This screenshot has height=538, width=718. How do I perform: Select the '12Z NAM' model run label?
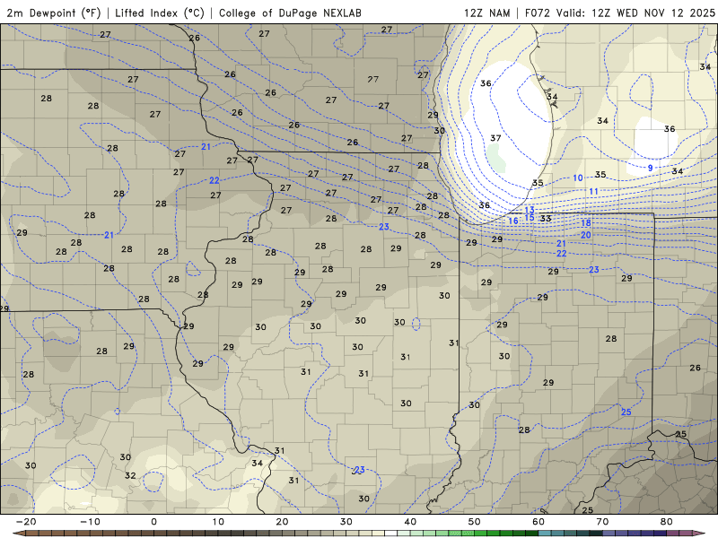click(x=486, y=13)
